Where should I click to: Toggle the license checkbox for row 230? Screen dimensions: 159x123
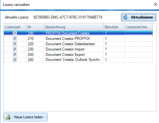pyautogui.click(x=15, y=49)
